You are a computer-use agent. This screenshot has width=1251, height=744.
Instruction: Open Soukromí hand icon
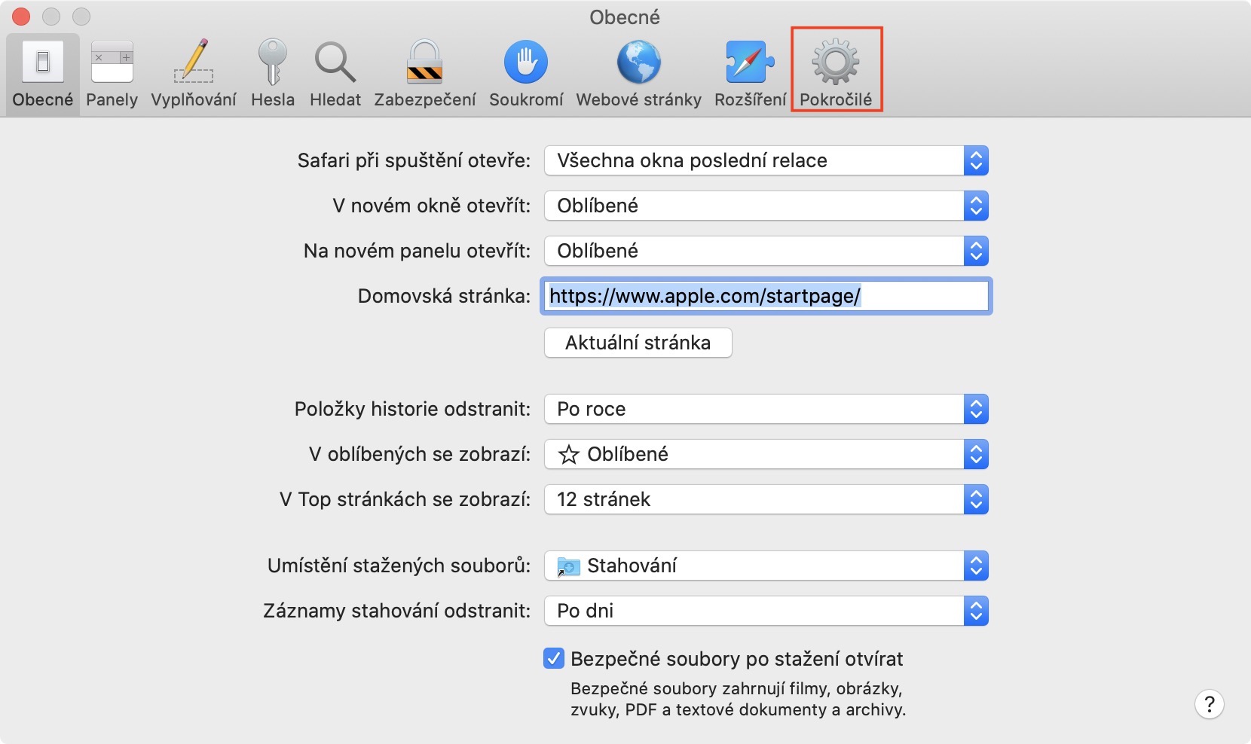[526, 62]
